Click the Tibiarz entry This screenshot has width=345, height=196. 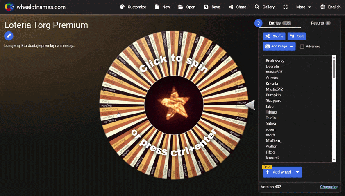click(x=271, y=112)
